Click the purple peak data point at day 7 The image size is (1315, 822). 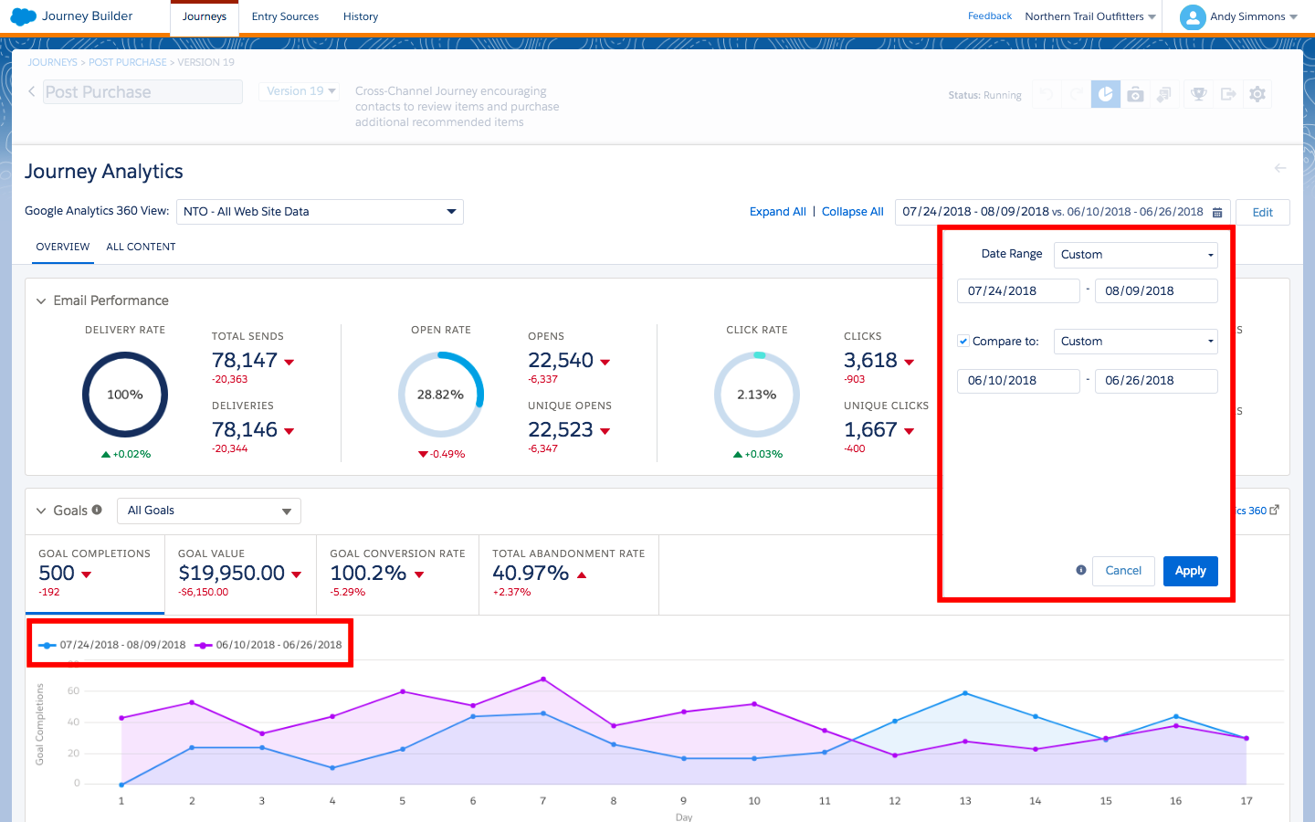(x=543, y=679)
